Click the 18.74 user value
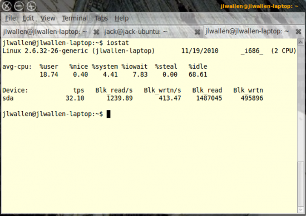This screenshot has height=216, width=306. pos(49,74)
